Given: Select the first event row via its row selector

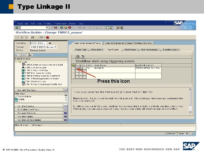Looking at the screenshot, I should (x=73, y=68).
